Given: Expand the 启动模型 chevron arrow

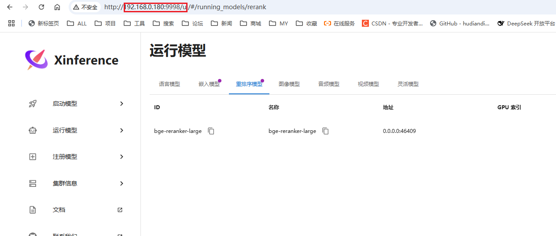Looking at the screenshot, I should point(122,104).
